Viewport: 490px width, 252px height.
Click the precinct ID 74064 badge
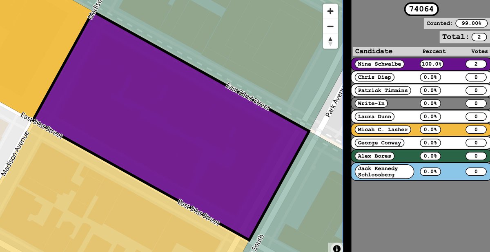[421, 9]
